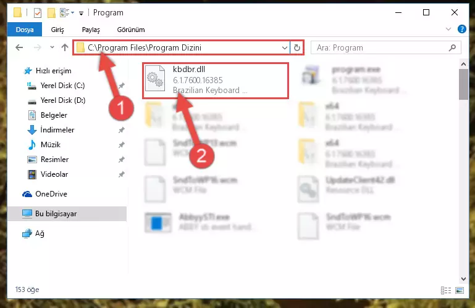Open Yerel Disk (D:) in the sidebar
Viewport: 475px width, 308px height.
[x=56, y=100]
